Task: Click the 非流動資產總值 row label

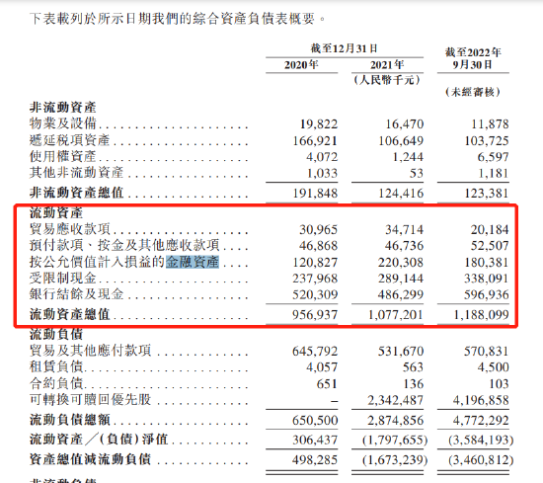Action: coord(76,193)
